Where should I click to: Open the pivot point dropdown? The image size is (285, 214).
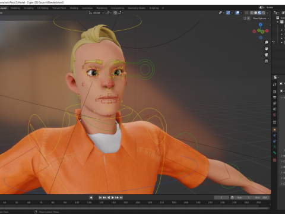(109, 12)
